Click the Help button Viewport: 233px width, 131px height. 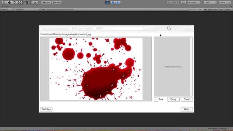187,109
